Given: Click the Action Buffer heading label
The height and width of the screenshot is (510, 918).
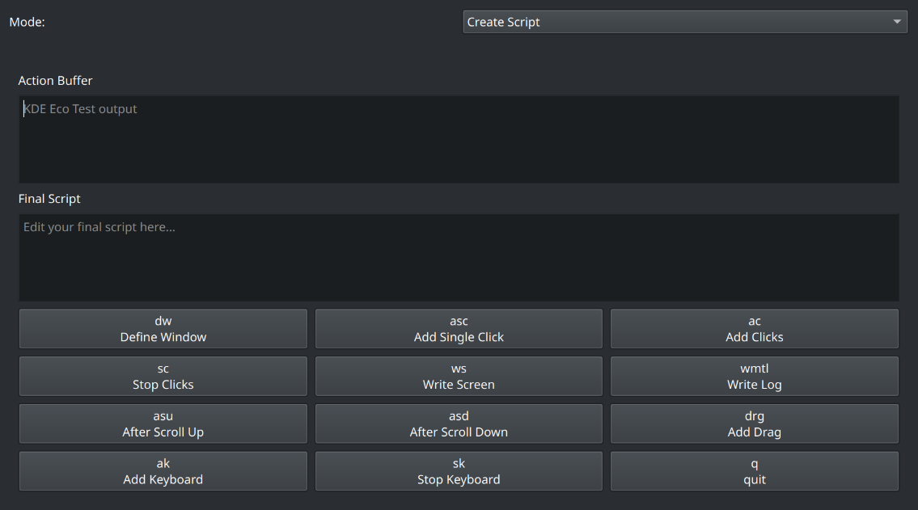Looking at the screenshot, I should pos(55,81).
